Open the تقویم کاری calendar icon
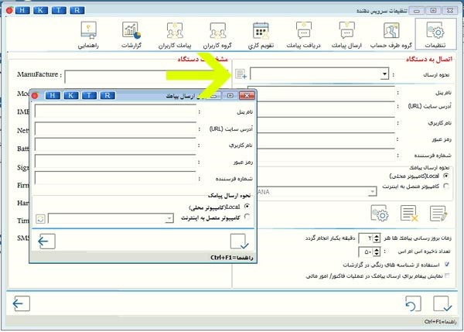 point(261,36)
